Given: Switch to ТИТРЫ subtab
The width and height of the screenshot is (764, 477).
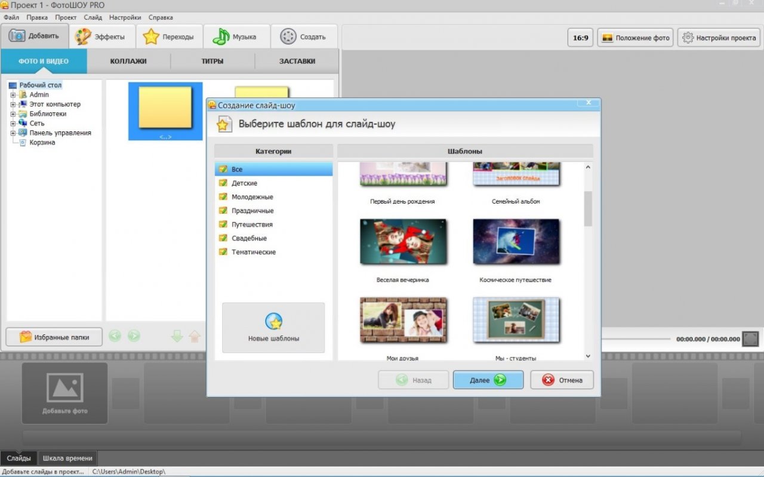Looking at the screenshot, I should pyautogui.click(x=212, y=61).
